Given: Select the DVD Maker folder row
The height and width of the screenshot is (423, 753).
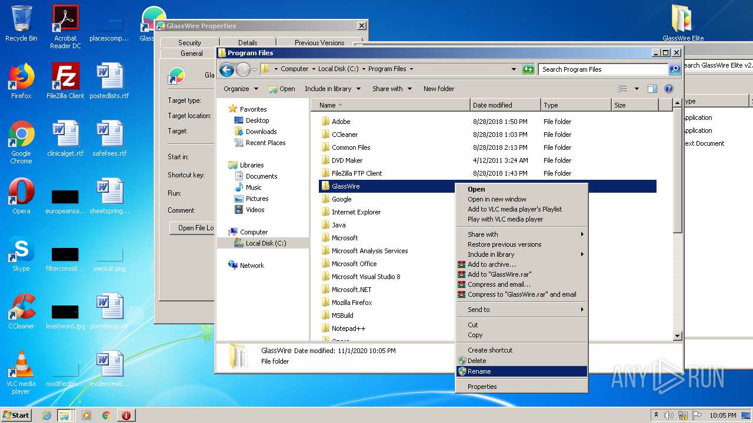Looking at the screenshot, I should coord(488,160).
